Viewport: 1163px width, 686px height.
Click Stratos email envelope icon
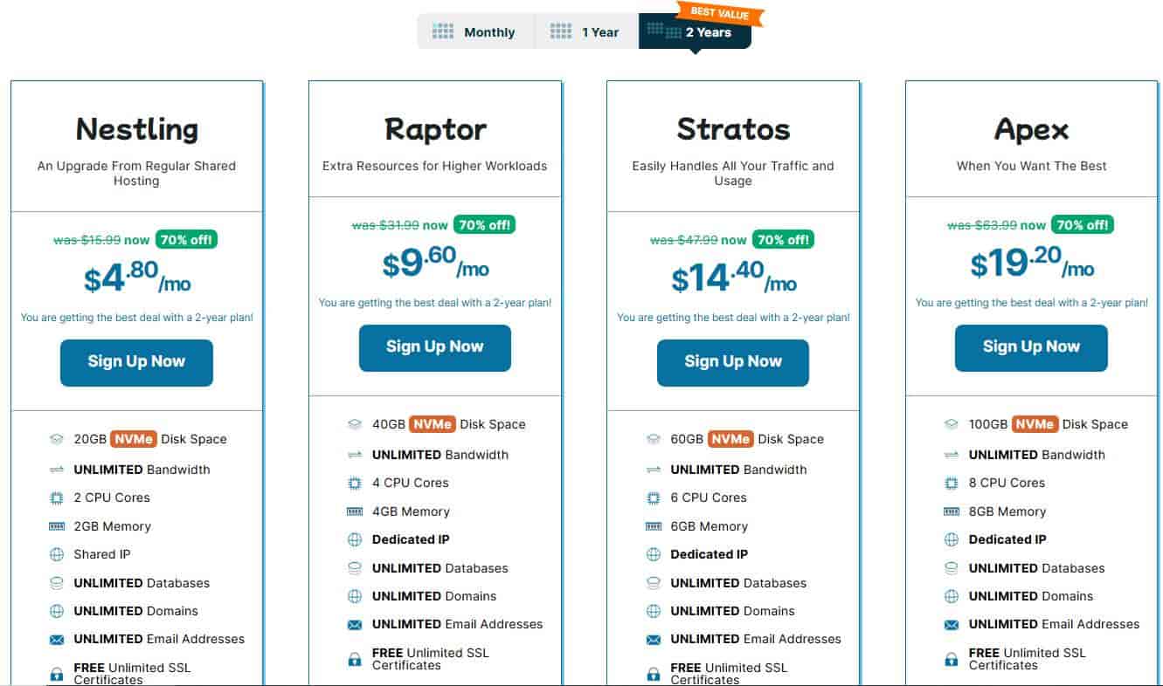(653, 640)
